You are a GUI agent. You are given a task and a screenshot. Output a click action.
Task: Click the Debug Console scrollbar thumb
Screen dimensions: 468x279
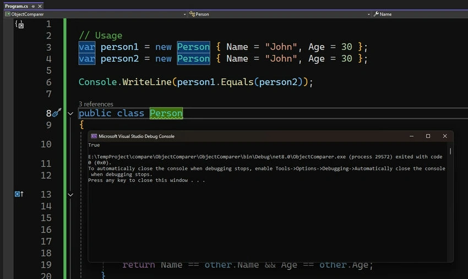pyautogui.click(x=450, y=151)
